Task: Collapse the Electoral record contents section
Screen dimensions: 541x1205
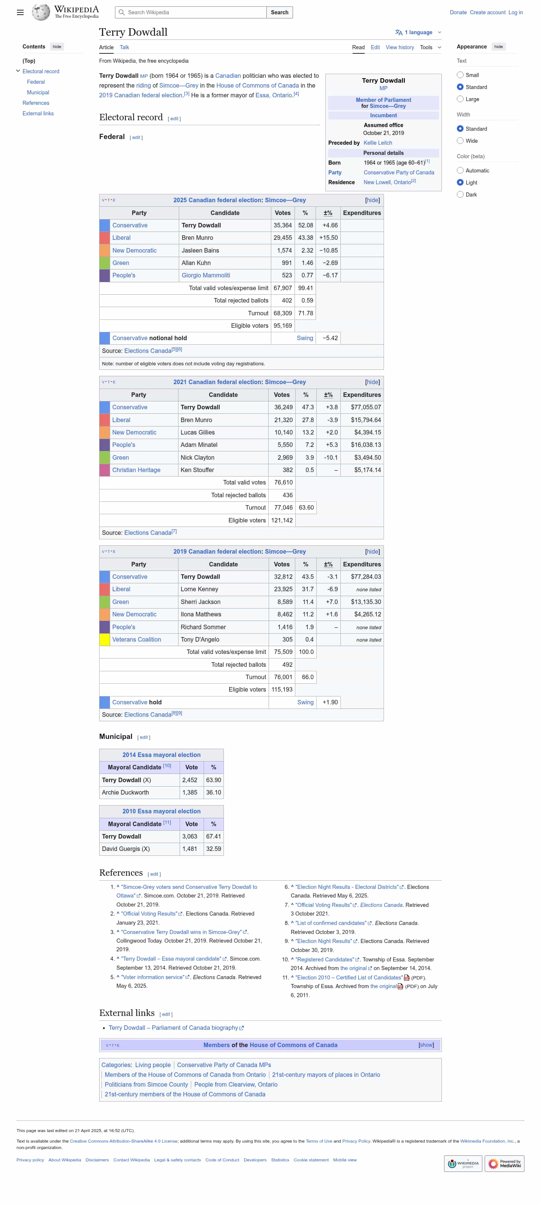Action: tap(18, 71)
